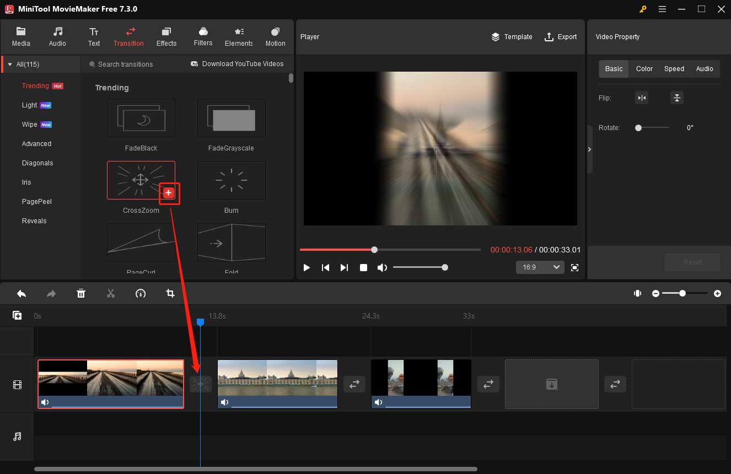Open the Filters tab
The width and height of the screenshot is (731, 474).
[203, 37]
